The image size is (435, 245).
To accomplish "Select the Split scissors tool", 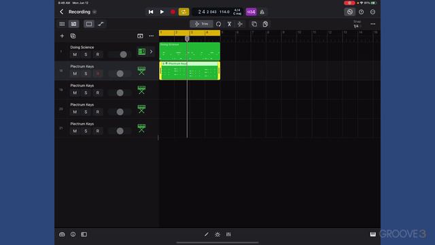I will pyautogui.click(x=229, y=24).
